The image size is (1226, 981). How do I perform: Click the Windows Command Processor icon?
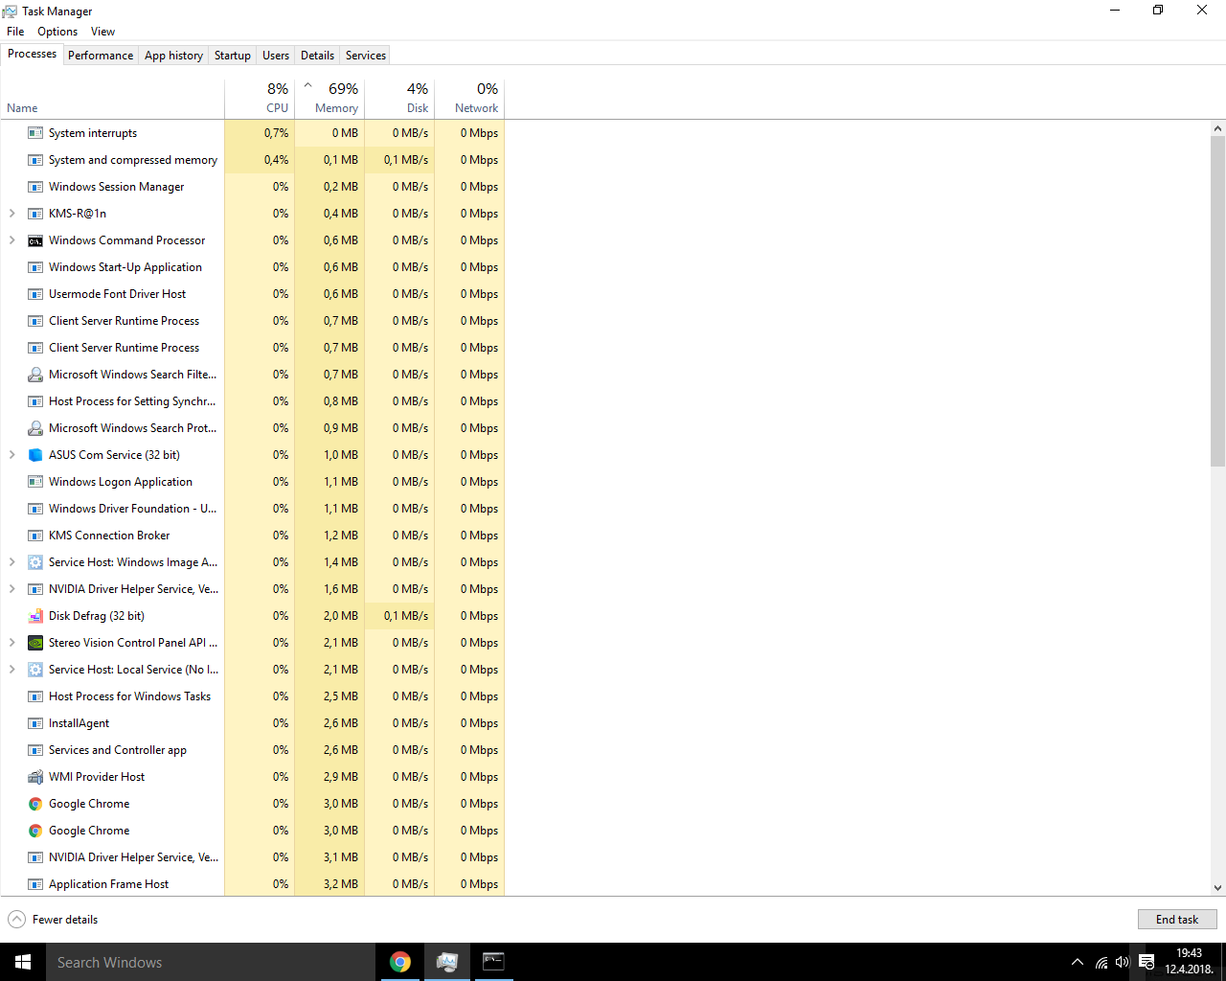35,240
